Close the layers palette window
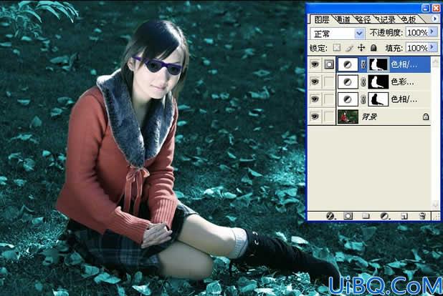443x296 pixels. 436,8
